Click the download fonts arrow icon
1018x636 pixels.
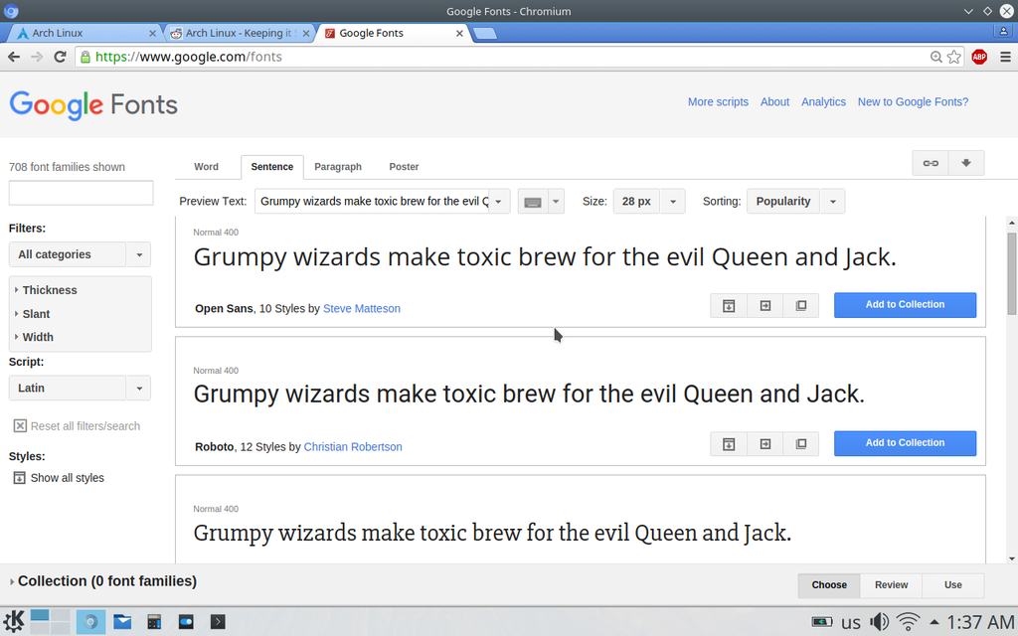click(966, 161)
